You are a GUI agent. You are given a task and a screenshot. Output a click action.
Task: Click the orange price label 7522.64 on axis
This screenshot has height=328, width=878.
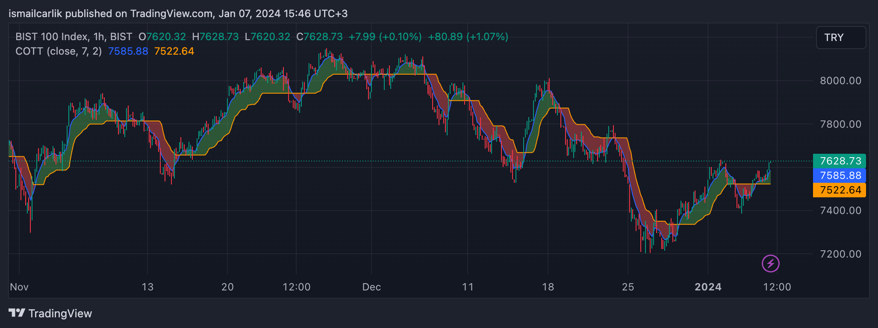coord(840,190)
